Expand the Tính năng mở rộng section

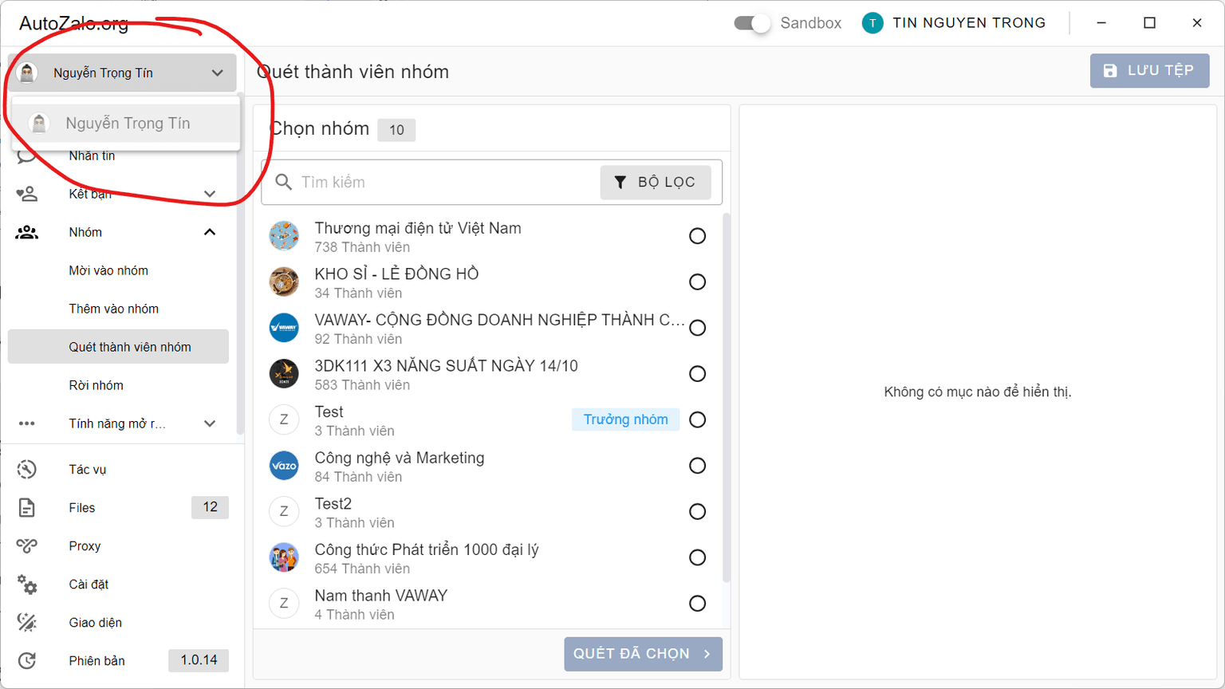coord(210,423)
